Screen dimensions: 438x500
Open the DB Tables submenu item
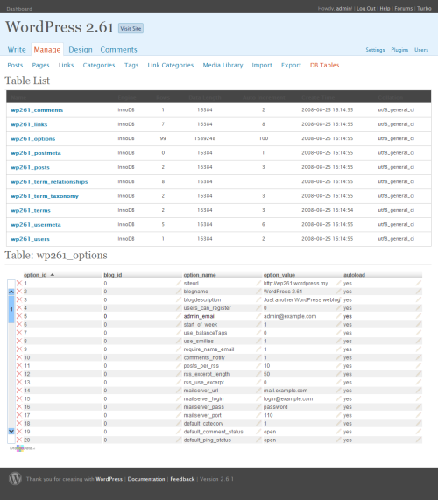[x=324, y=65]
